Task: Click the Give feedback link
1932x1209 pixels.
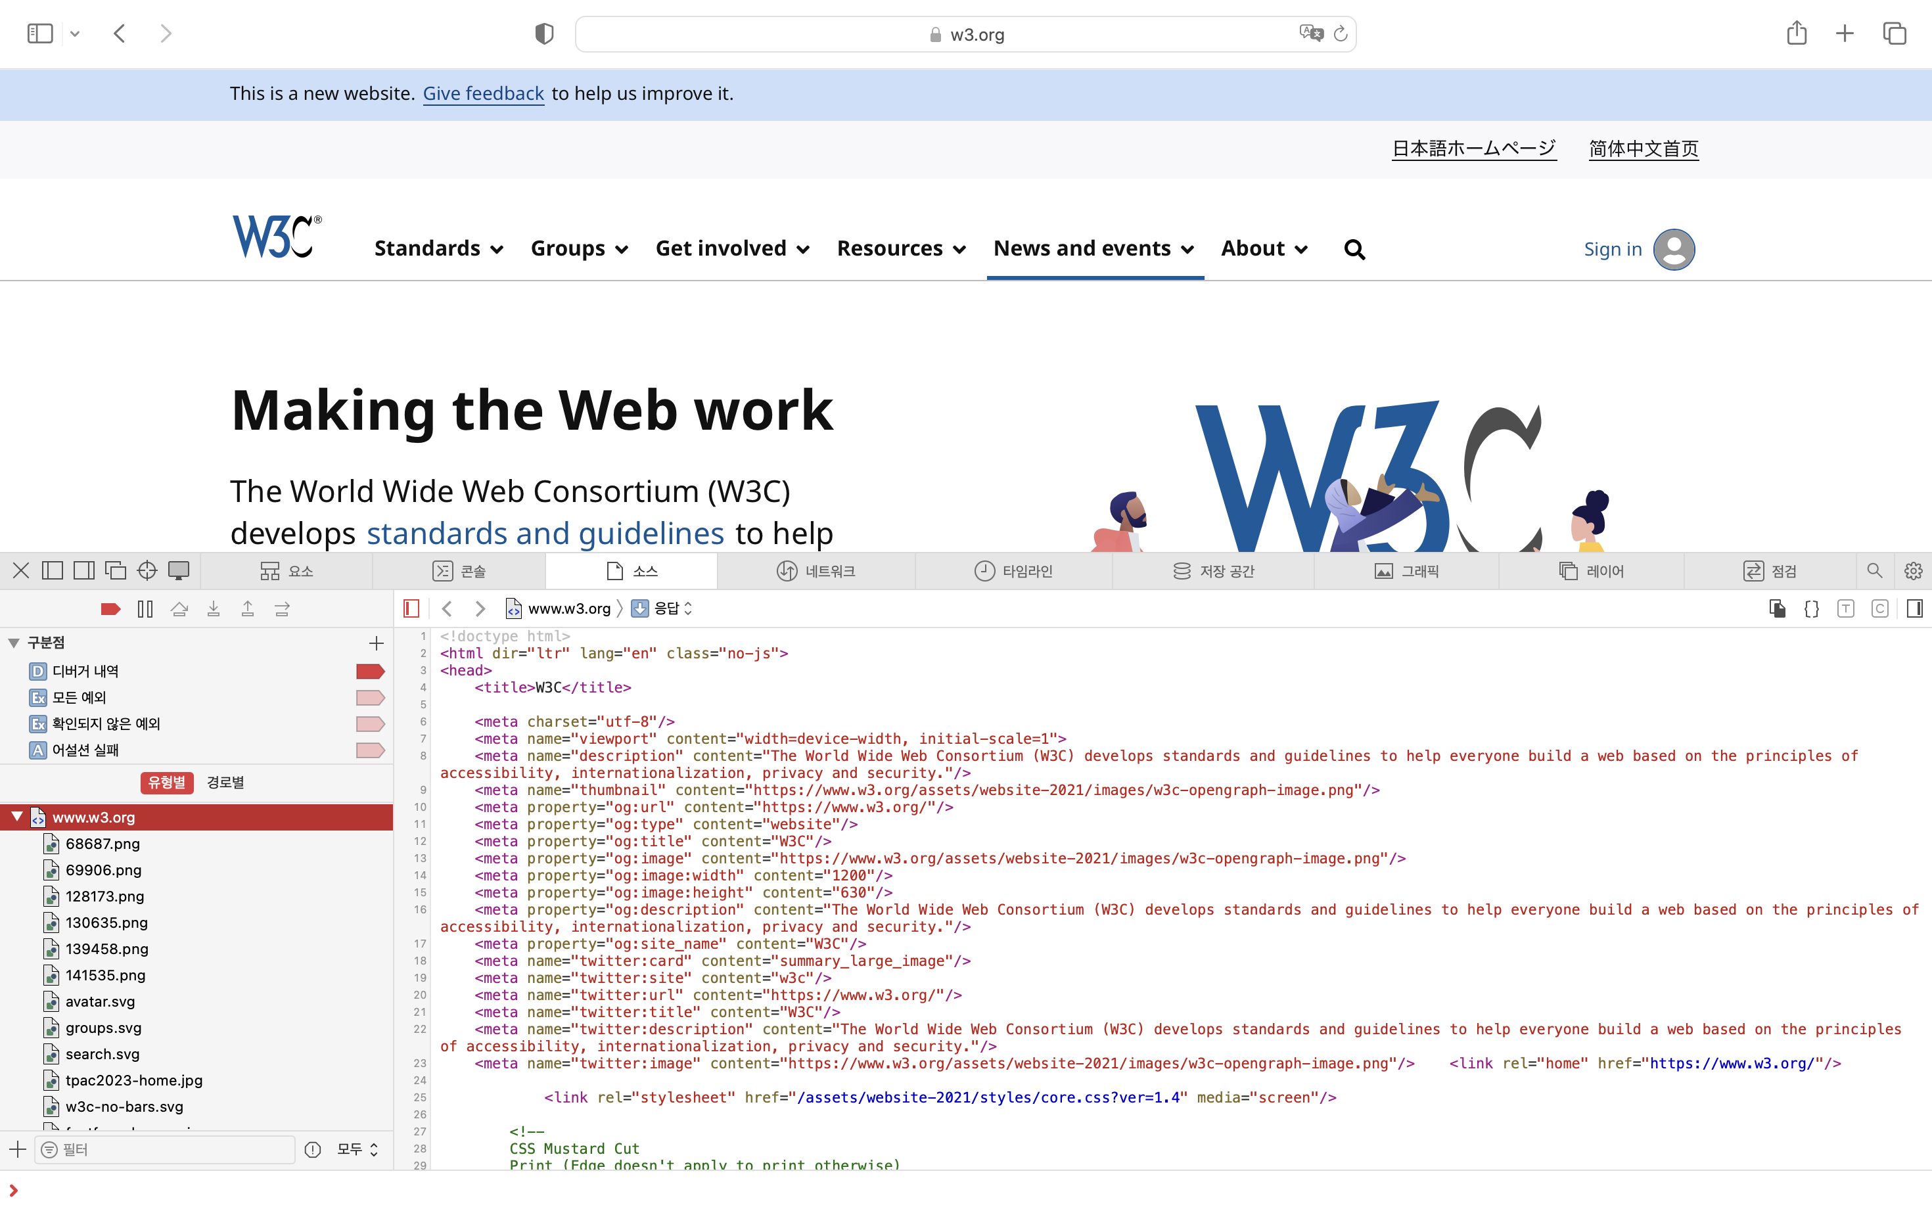Action: (482, 93)
